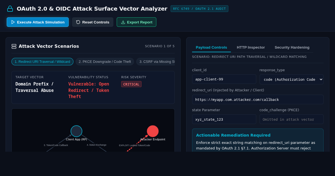Click the reset arrow icon in Reset Controls

tap(78, 22)
